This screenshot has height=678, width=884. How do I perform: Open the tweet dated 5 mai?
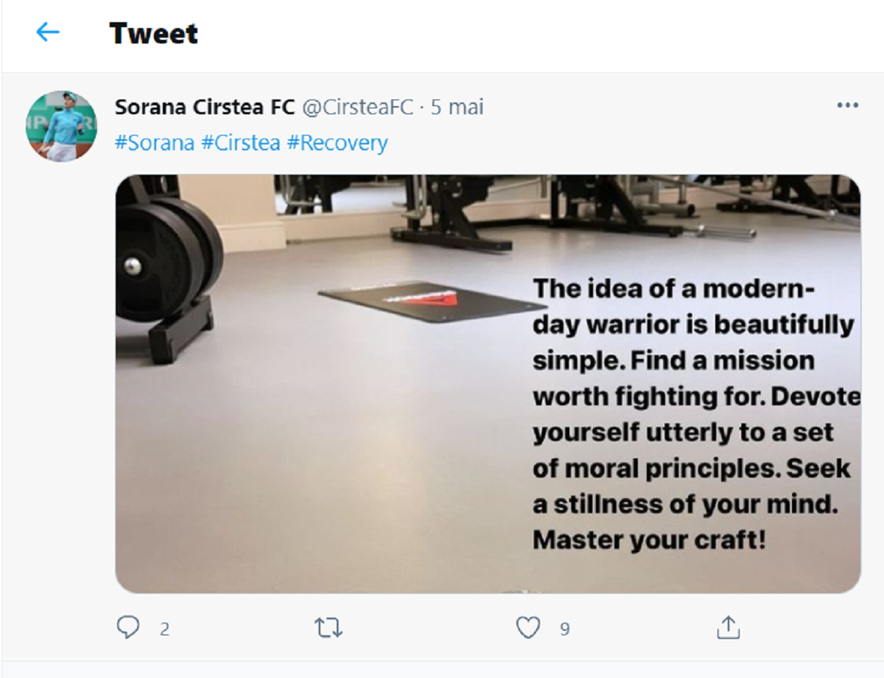coord(457,107)
